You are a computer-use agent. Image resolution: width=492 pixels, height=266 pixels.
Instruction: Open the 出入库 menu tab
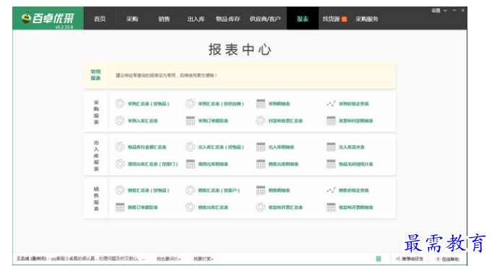(x=196, y=19)
